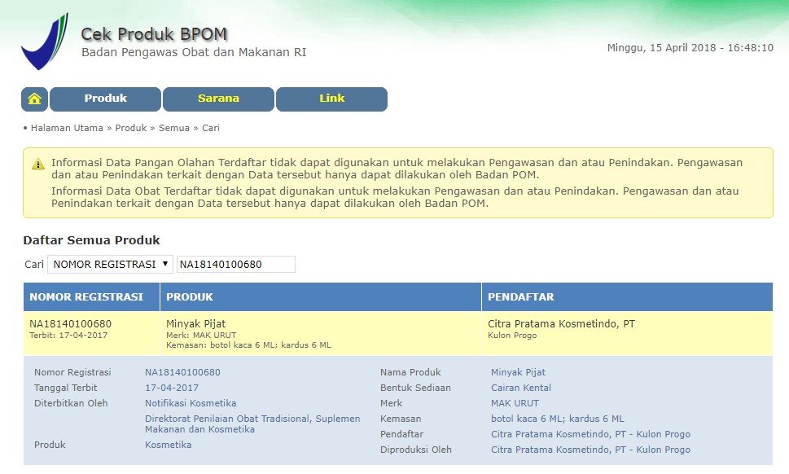Open the Produk menu
Screen dimensions: 789x474
click(106, 99)
